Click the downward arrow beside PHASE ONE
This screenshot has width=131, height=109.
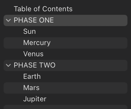8,20
